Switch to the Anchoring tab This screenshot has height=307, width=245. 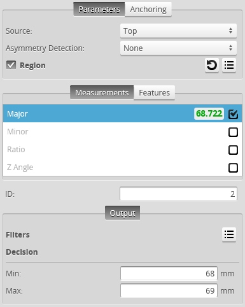(148, 9)
